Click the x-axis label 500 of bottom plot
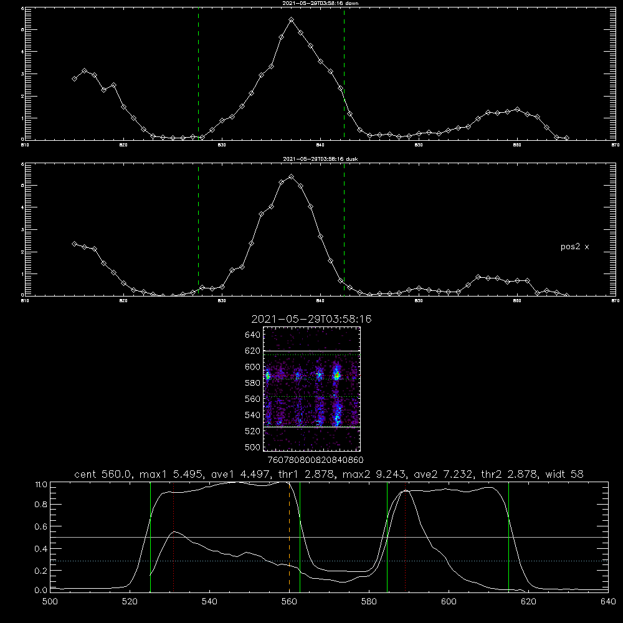 tap(50, 602)
